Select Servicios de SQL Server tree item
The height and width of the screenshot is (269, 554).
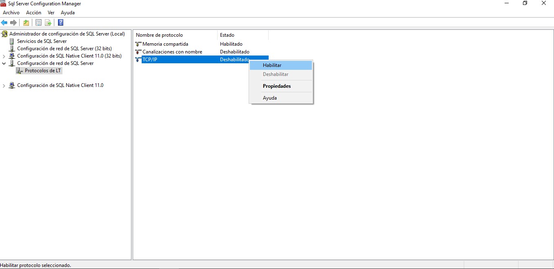coord(42,41)
